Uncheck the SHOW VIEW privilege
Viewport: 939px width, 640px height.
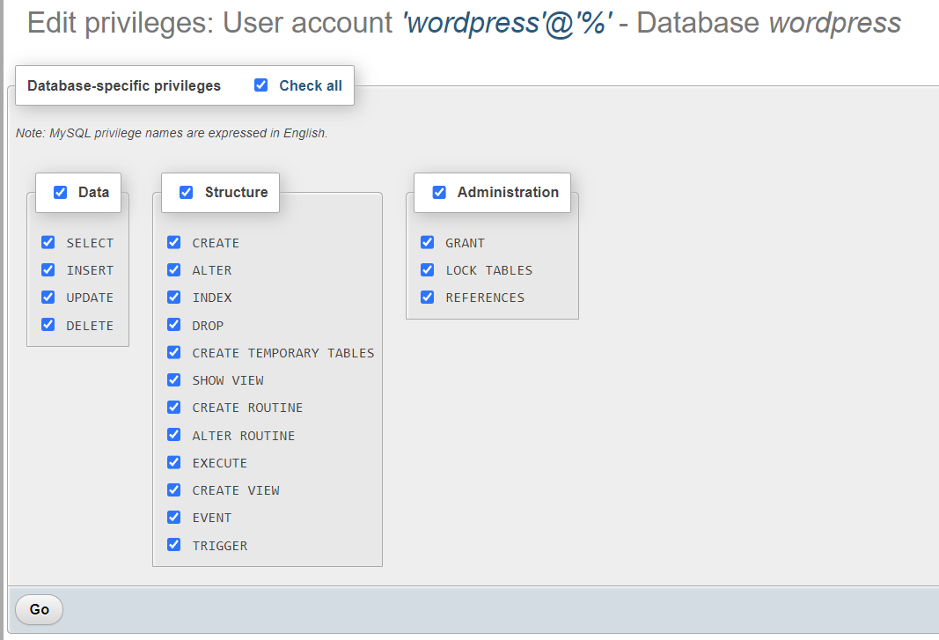point(173,380)
